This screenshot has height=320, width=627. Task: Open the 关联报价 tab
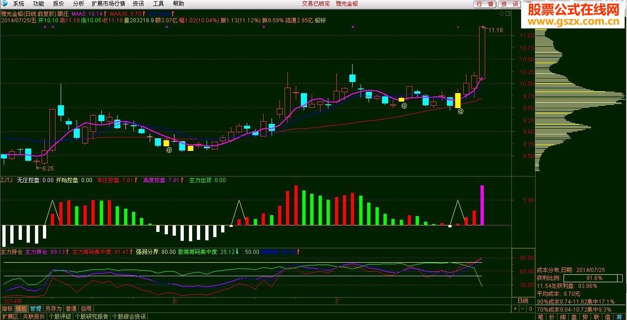34,316
